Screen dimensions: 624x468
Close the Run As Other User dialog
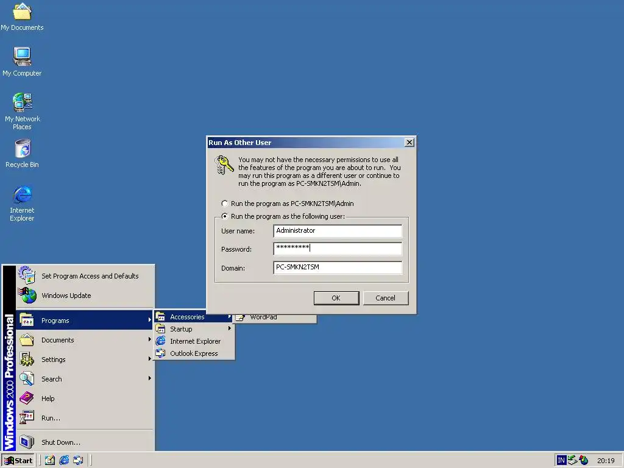pyautogui.click(x=409, y=143)
